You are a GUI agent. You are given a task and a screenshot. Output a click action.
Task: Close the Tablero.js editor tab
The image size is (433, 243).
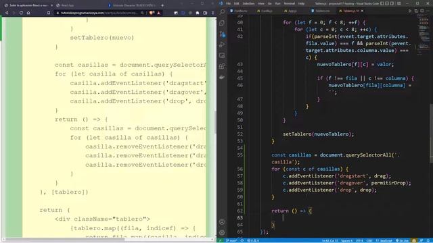pos(362,11)
